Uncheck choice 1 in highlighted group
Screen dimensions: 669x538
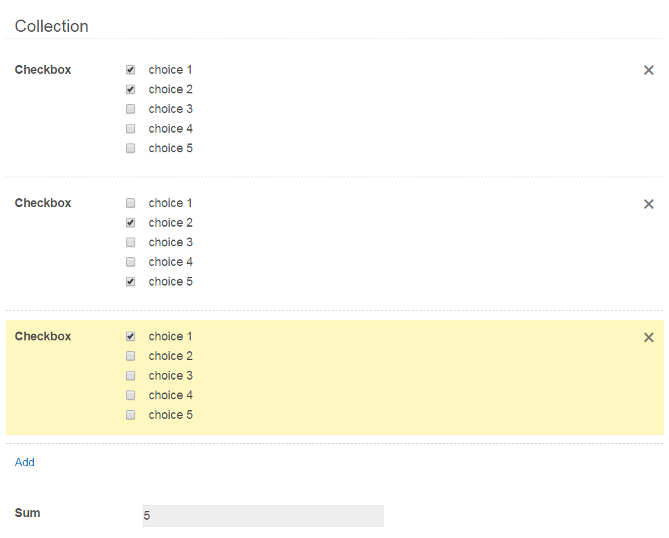pos(131,336)
